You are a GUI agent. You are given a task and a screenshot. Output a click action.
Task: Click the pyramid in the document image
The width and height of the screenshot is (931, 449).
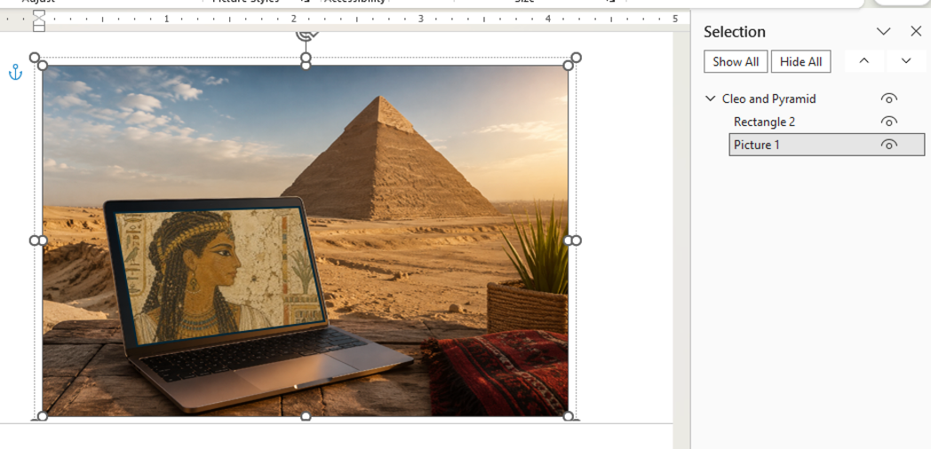[x=389, y=160]
